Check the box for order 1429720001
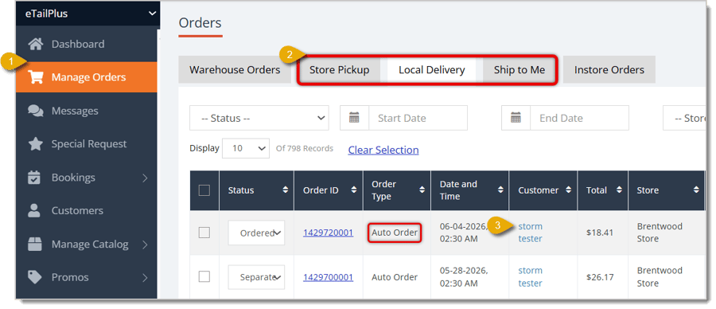 coord(204,233)
